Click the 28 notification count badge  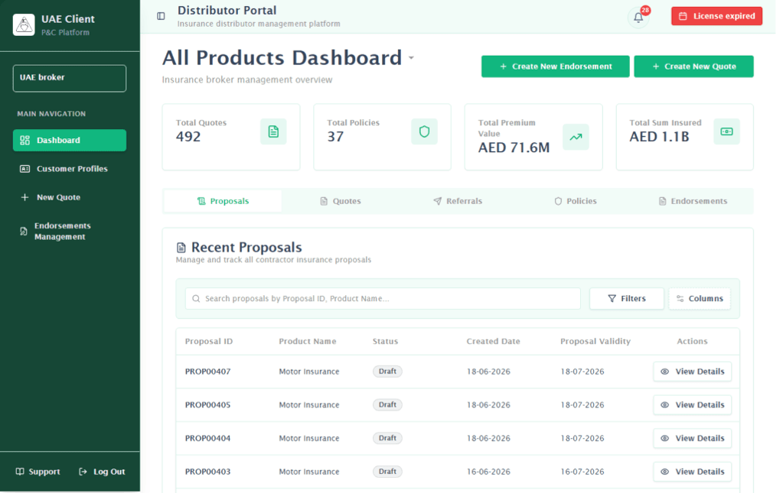tap(646, 11)
